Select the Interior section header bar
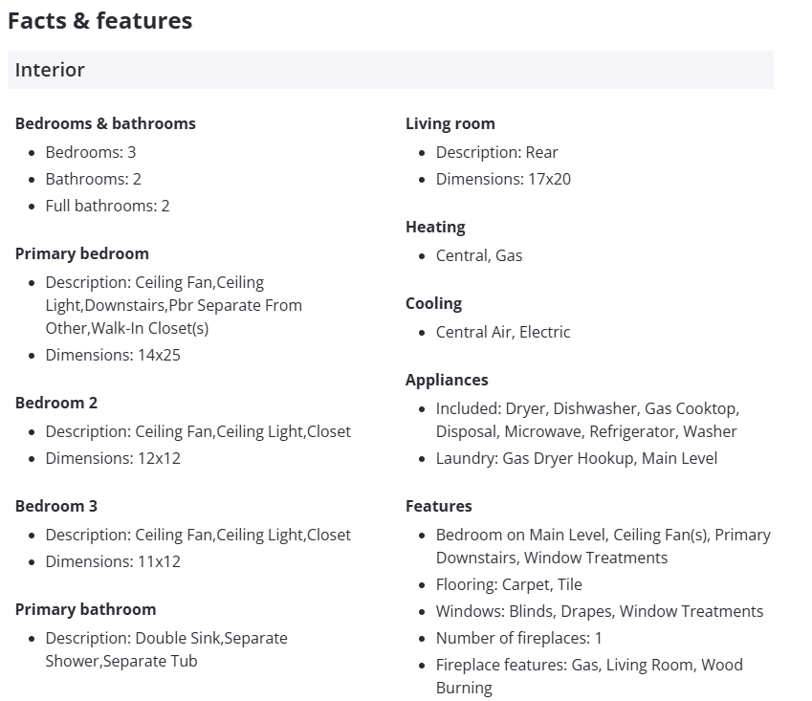The width and height of the screenshot is (812, 701). pos(390,70)
